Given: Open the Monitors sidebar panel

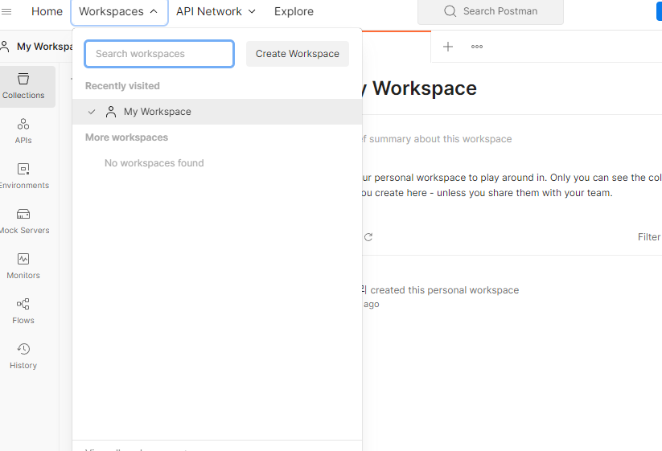Looking at the screenshot, I should click(23, 266).
